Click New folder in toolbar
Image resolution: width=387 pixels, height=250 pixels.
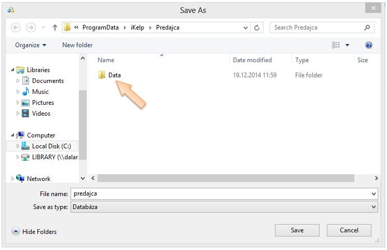point(77,45)
